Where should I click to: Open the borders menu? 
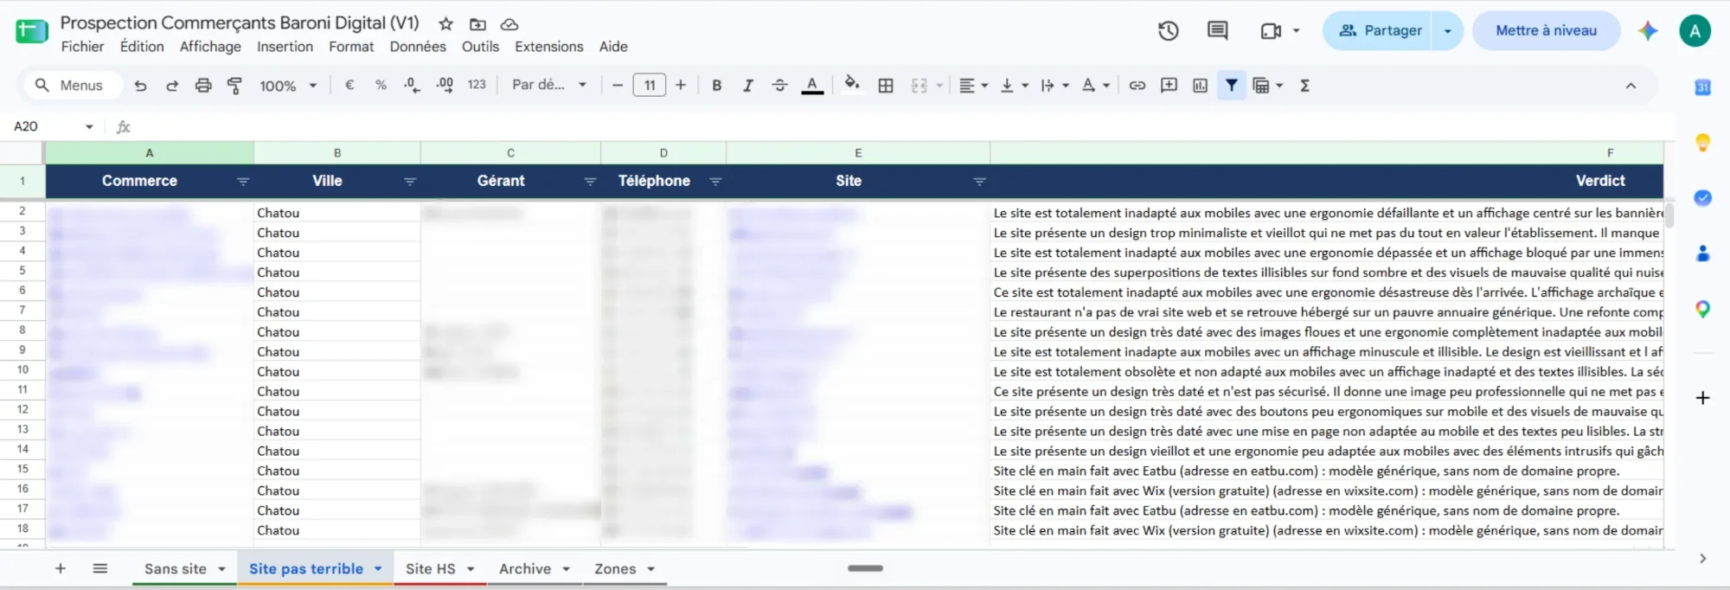pos(886,85)
